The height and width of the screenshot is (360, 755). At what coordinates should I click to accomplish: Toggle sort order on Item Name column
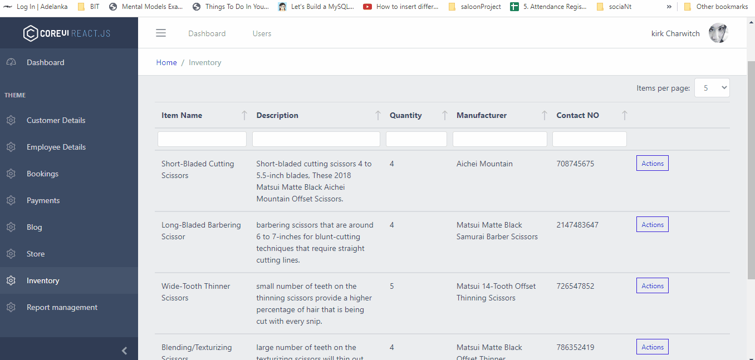[244, 115]
